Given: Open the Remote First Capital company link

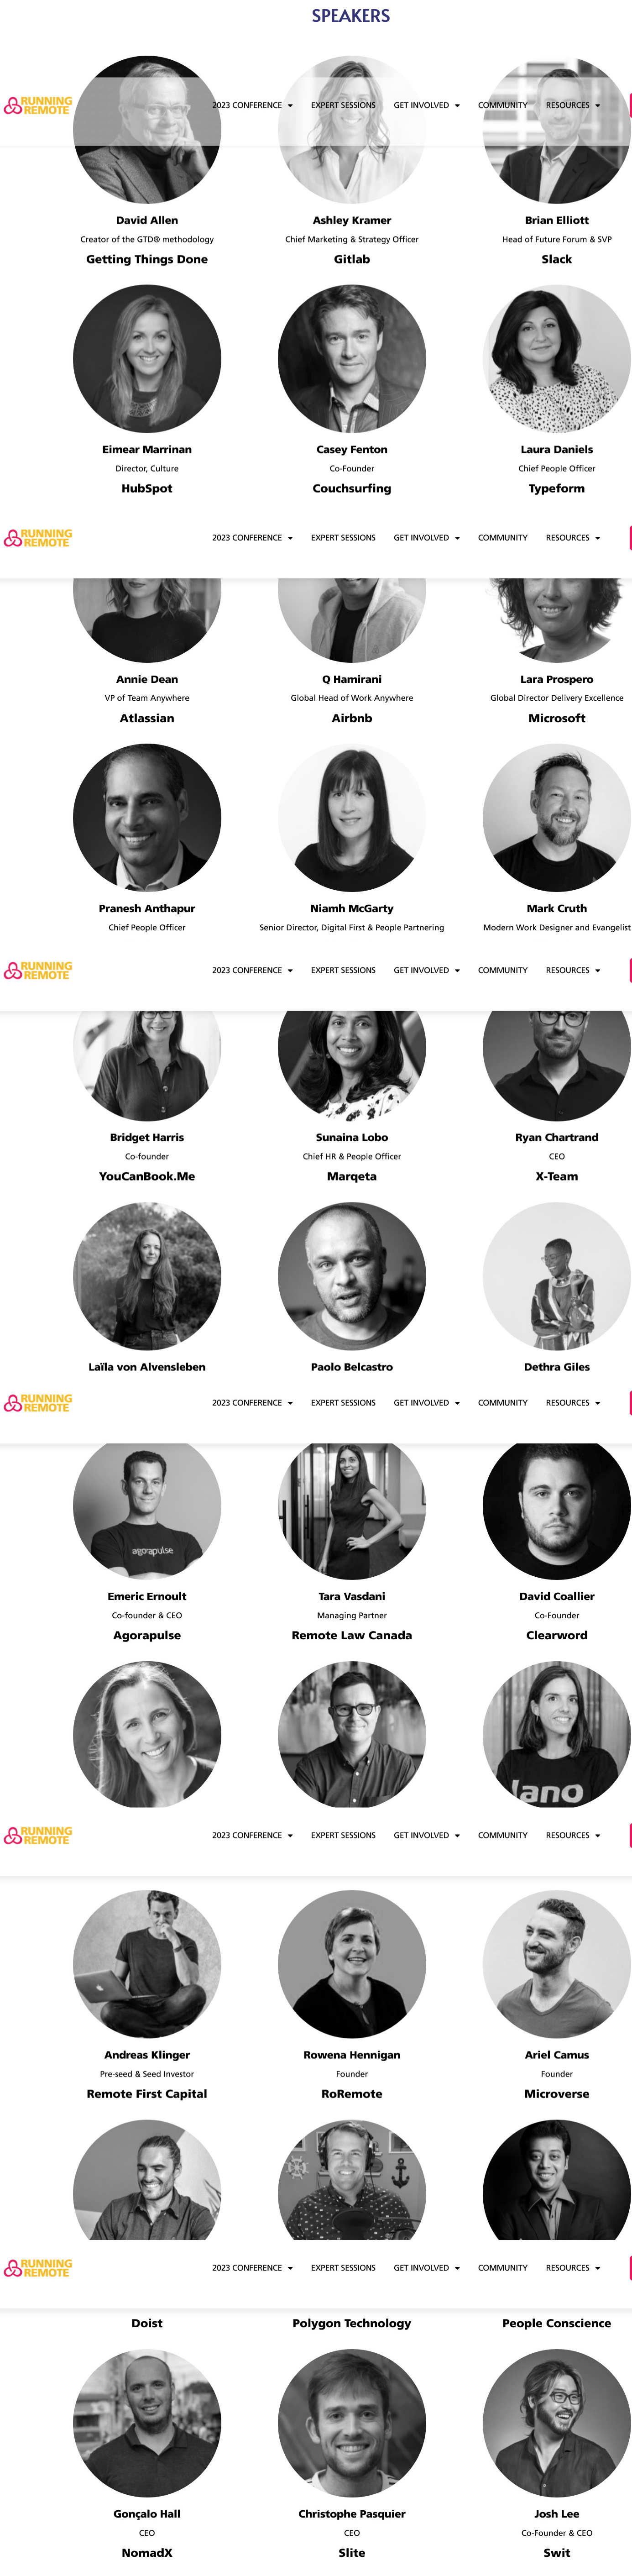Looking at the screenshot, I should click(x=147, y=2094).
